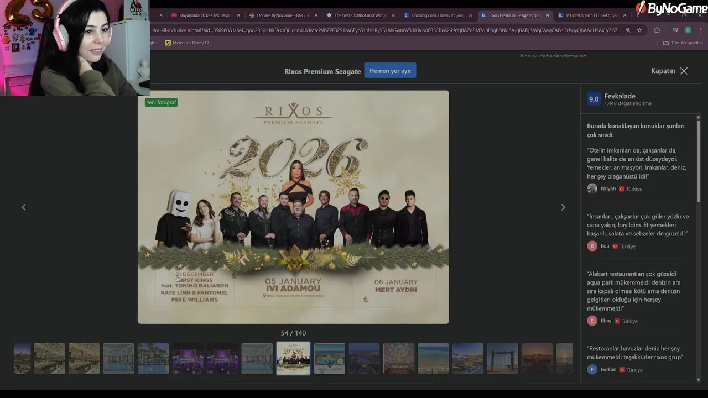
Task: Click the Yeni fotoğraf badge on the photo
Action: point(161,102)
